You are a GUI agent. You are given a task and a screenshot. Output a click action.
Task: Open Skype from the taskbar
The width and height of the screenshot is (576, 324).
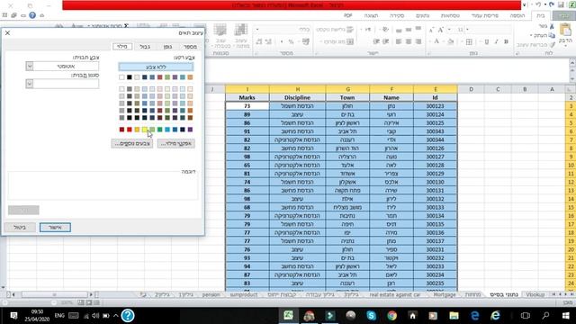tap(371, 316)
